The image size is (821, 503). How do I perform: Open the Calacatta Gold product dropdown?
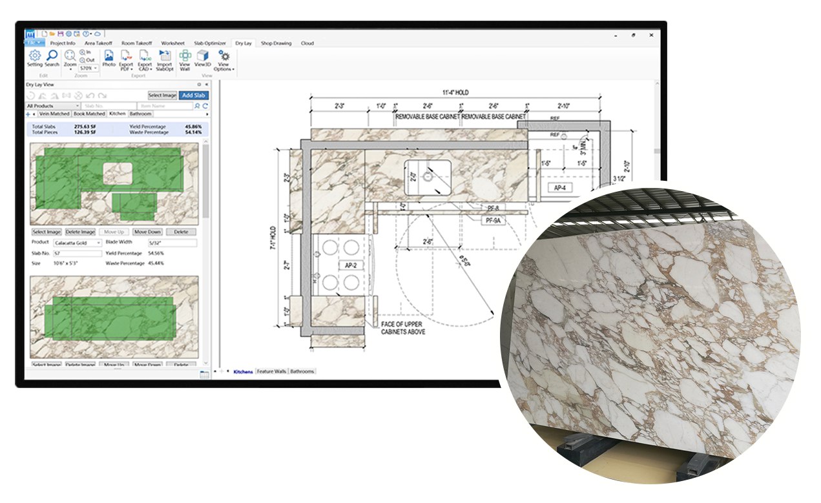pyautogui.click(x=76, y=243)
